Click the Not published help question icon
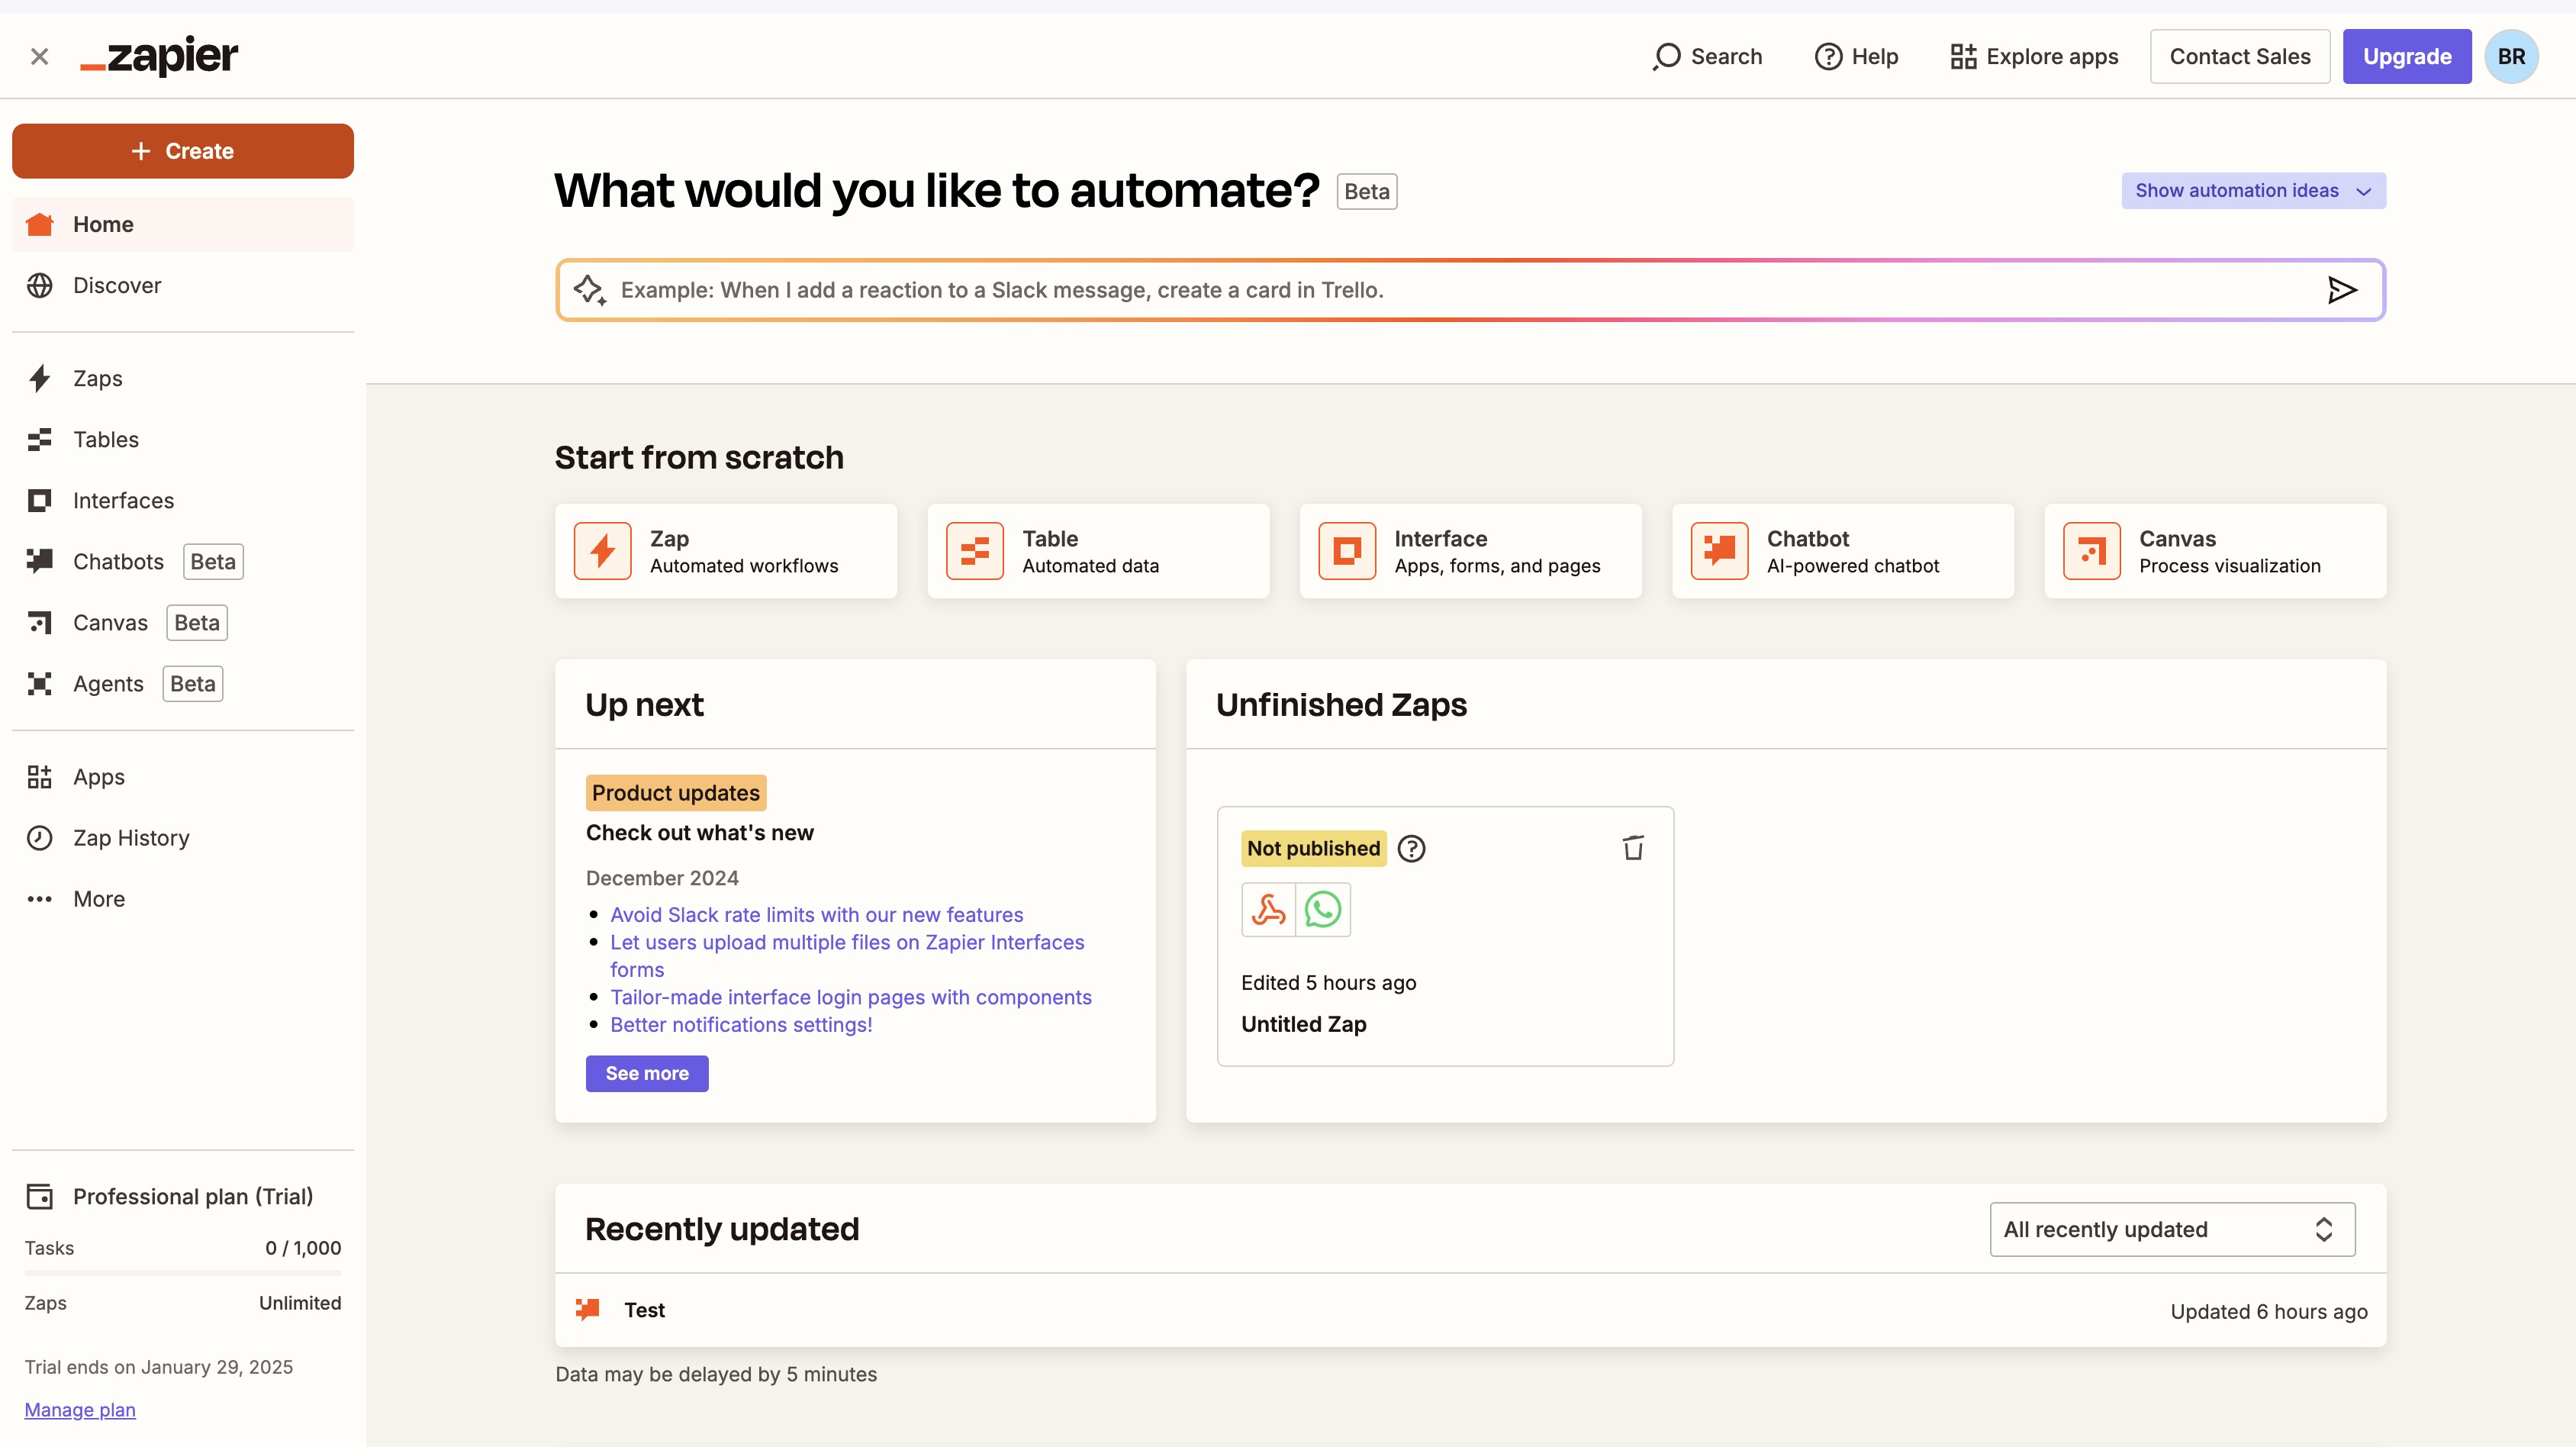The height and width of the screenshot is (1447, 2576). (1411, 848)
